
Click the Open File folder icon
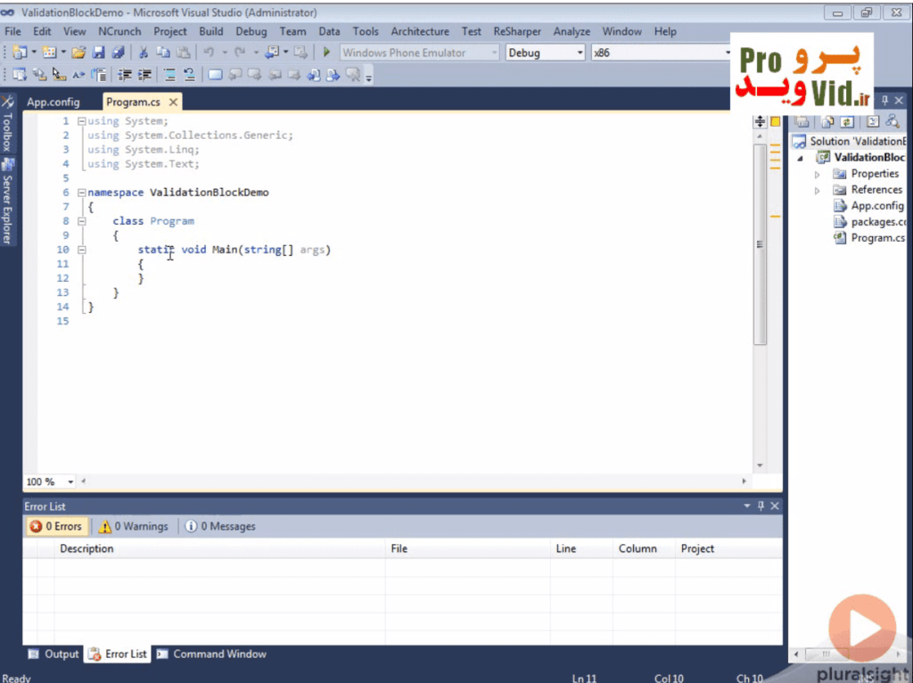click(78, 53)
